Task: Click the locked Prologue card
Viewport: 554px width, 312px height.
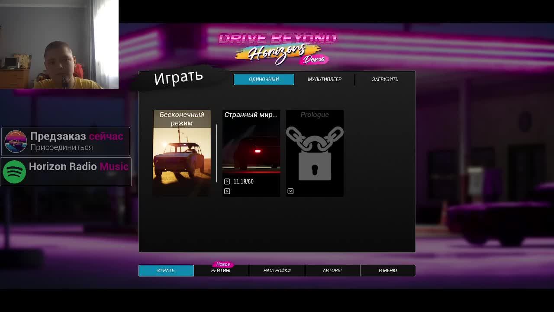Action: [x=315, y=153]
